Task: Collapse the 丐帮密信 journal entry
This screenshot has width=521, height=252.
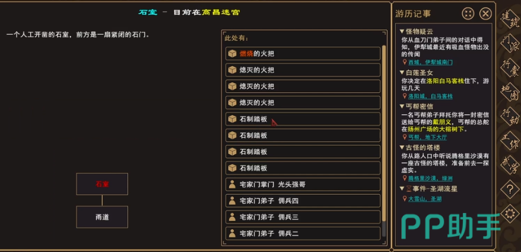Action: coord(402,106)
